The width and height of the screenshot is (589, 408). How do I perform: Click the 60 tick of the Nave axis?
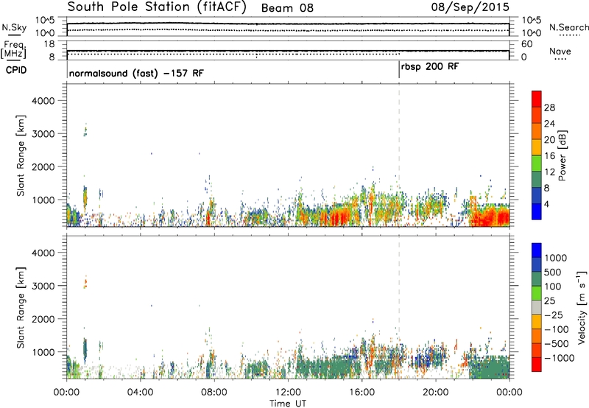526,44
